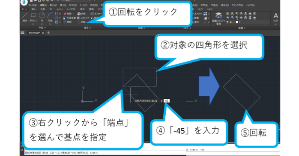Click the array pattern icon

tap(205, 14)
